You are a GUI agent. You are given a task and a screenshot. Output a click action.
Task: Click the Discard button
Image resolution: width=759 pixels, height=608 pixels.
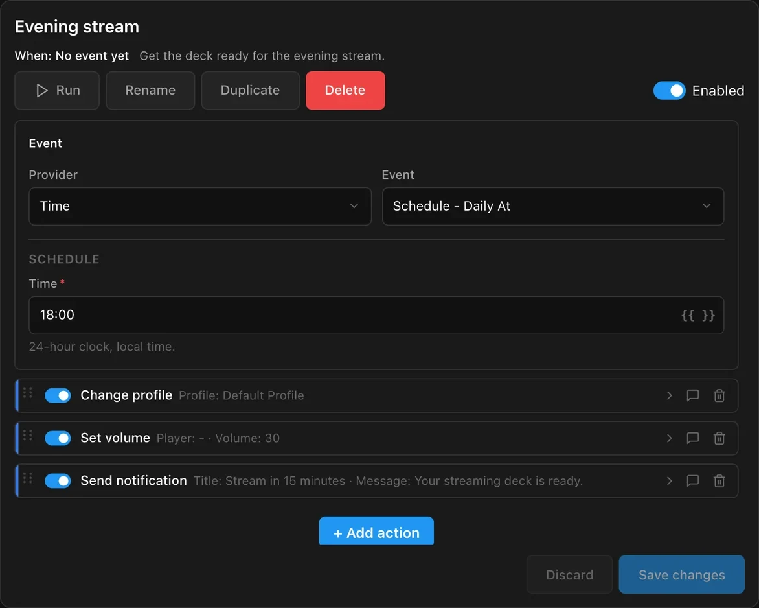tap(569, 574)
